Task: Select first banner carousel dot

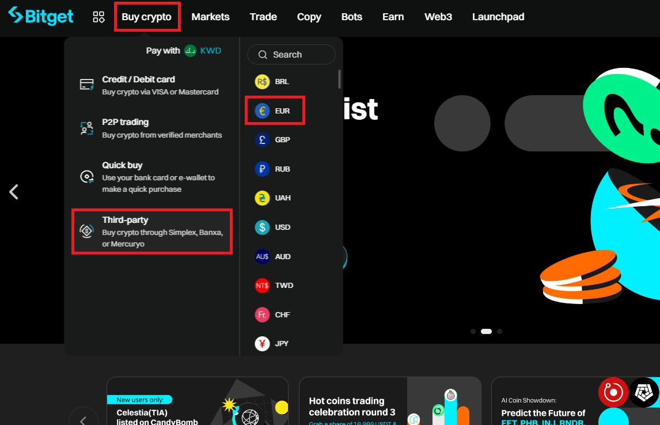Action: (x=473, y=332)
